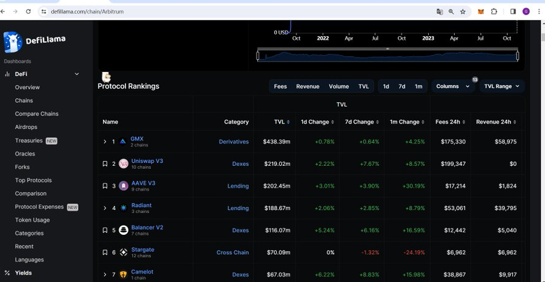
Task: Toggle bookmark for Stargate row
Action: 105,252
